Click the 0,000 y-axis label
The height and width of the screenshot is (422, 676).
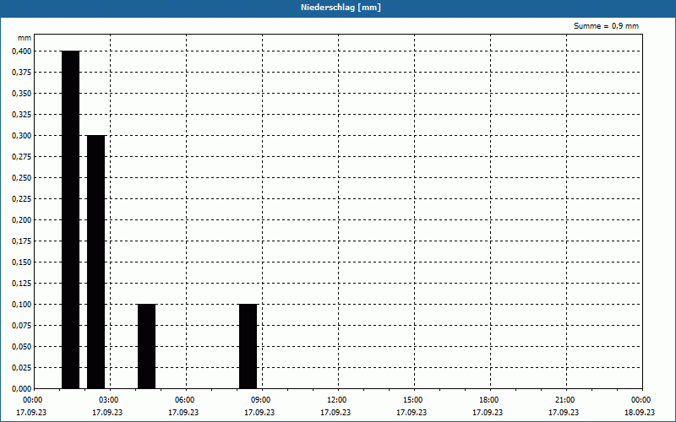click(22, 389)
